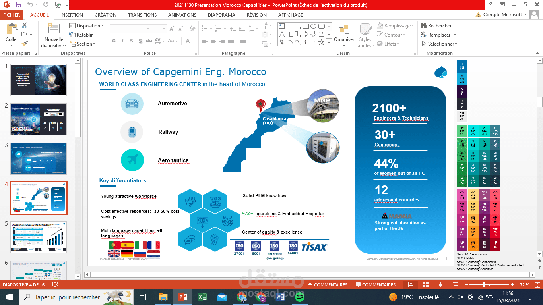
Task: Select the right arrow shape
Action: click(305, 34)
